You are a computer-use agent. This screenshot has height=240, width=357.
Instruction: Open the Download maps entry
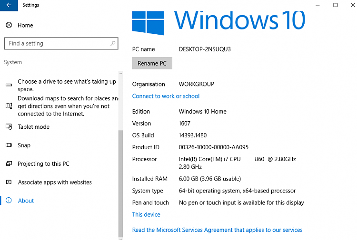coord(68,106)
